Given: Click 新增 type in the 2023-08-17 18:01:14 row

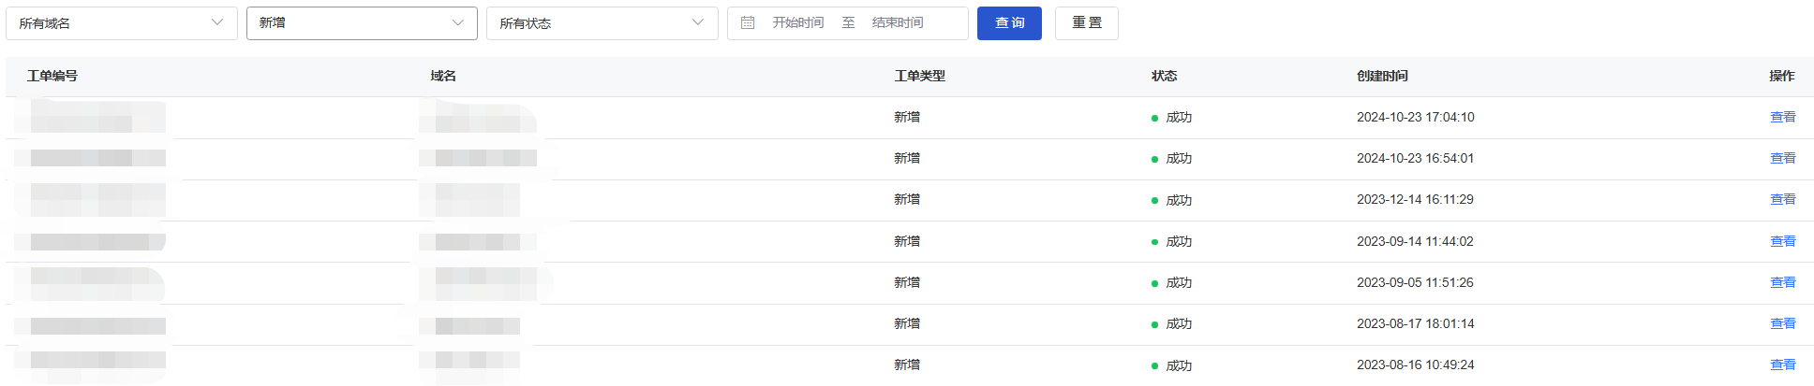Looking at the screenshot, I should point(907,323).
